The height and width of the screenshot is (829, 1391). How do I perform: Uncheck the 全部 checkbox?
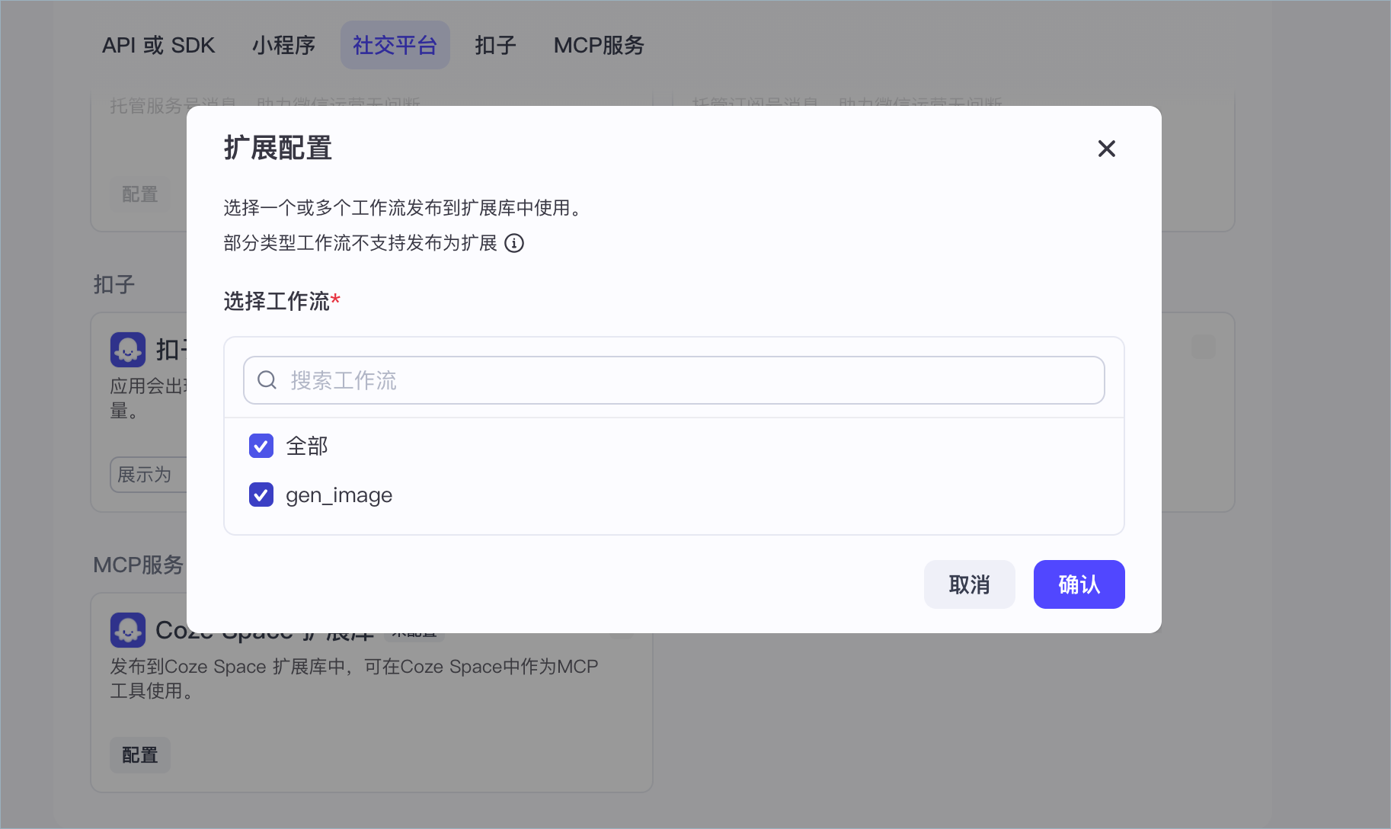261,446
